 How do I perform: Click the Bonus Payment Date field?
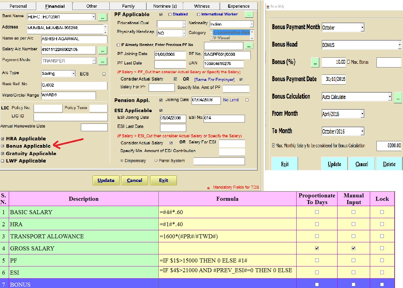(x=334, y=80)
